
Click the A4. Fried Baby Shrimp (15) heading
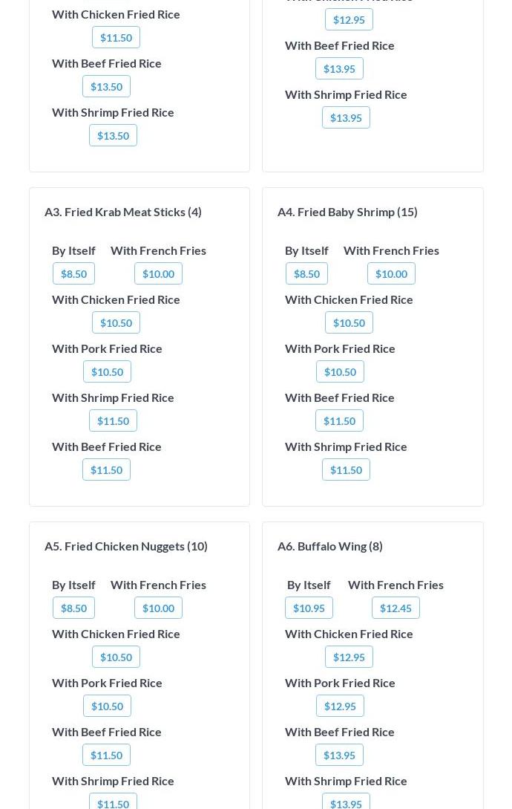(347, 212)
